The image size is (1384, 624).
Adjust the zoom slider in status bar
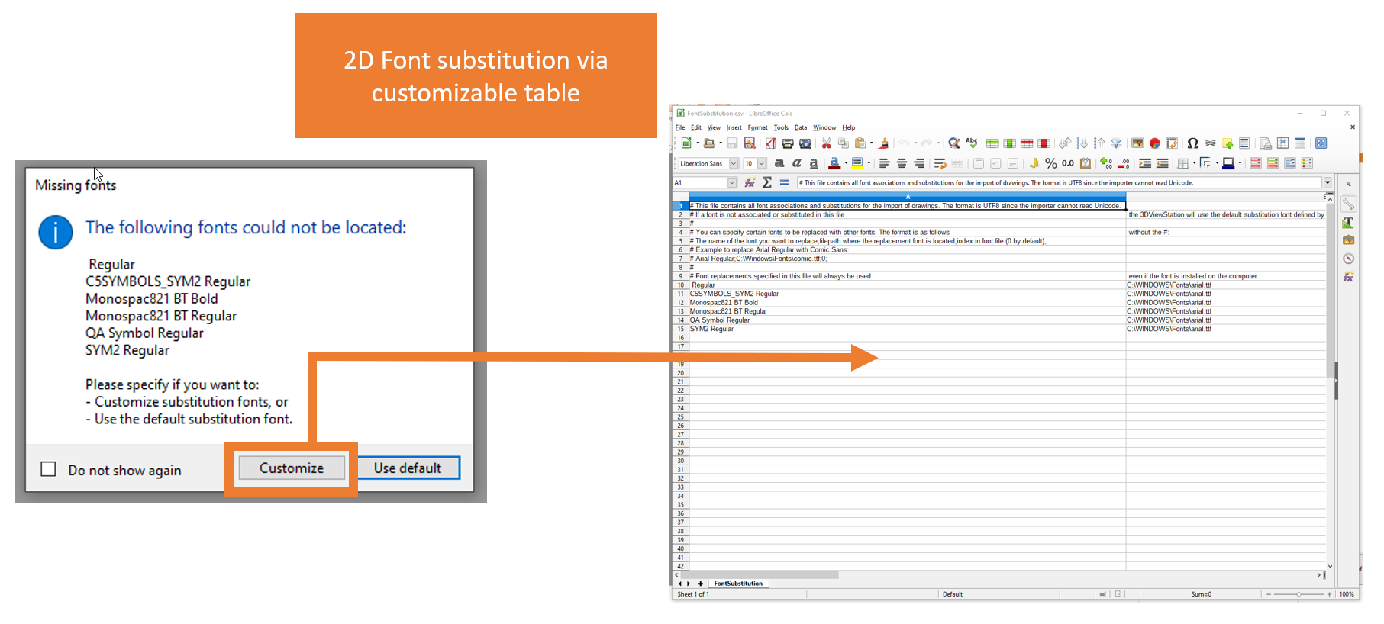pos(1299,594)
